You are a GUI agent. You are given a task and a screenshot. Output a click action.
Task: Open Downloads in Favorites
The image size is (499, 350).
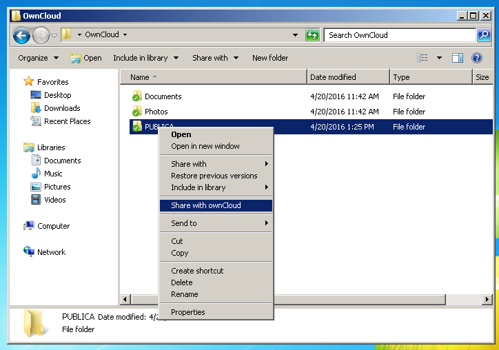[x=62, y=108]
